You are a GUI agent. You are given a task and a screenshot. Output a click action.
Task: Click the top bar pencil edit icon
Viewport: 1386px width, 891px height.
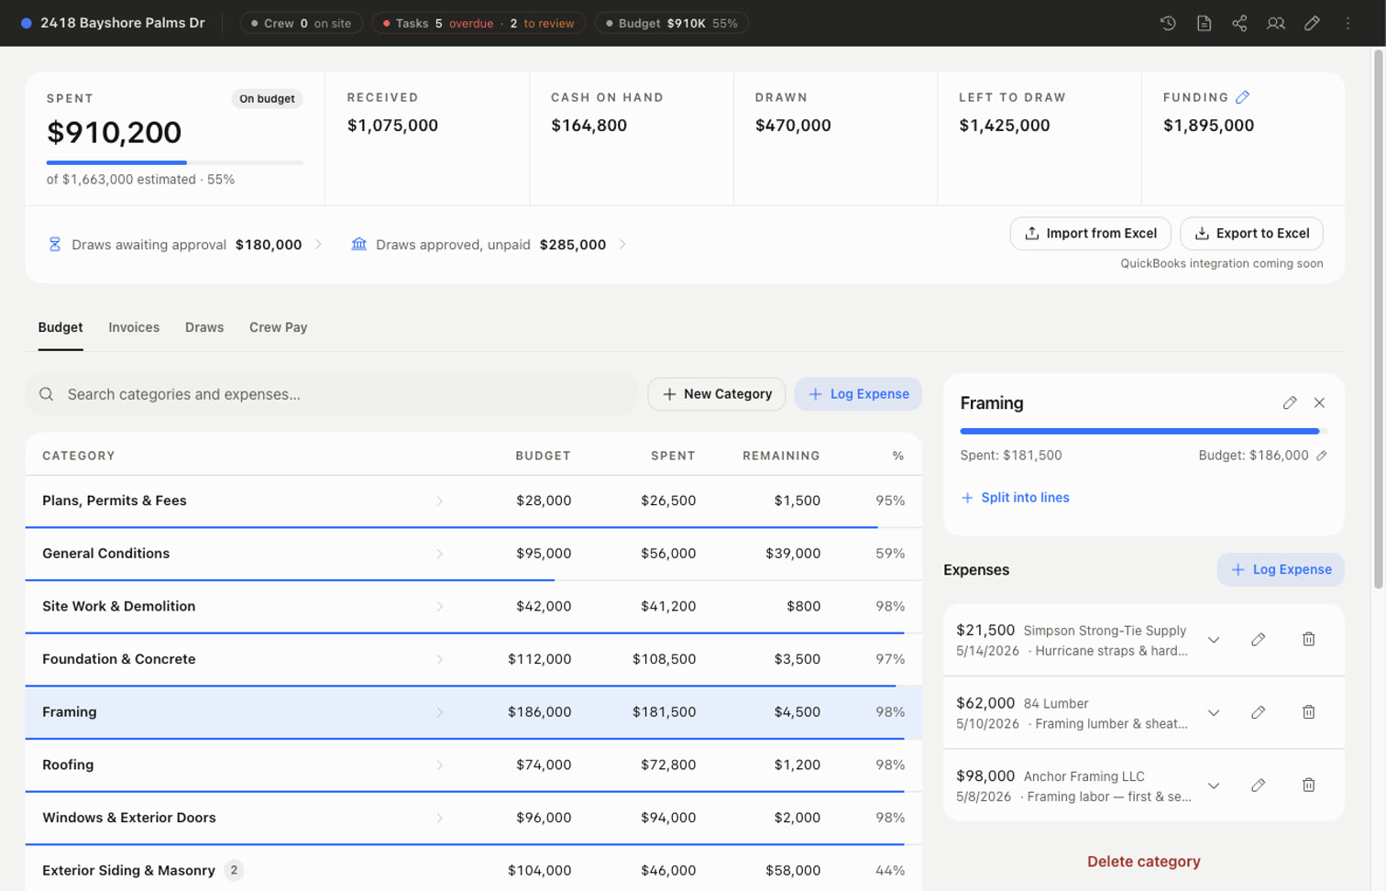pyautogui.click(x=1312, y=23)
